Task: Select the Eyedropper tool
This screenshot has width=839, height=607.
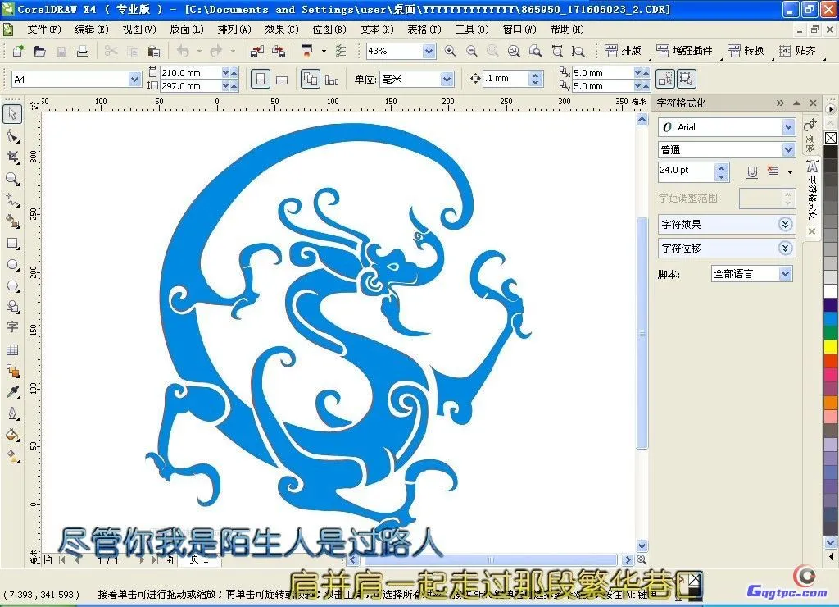Action: pyautogui.click(x=12, y=391)
